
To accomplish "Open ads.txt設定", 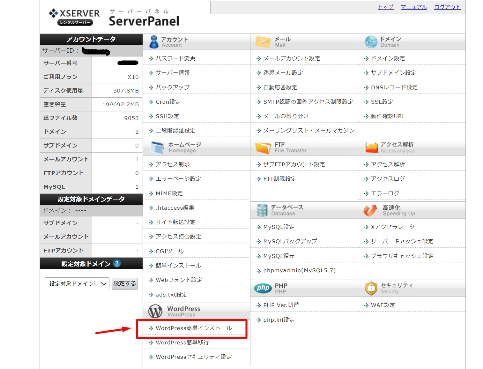I will 171,295.
